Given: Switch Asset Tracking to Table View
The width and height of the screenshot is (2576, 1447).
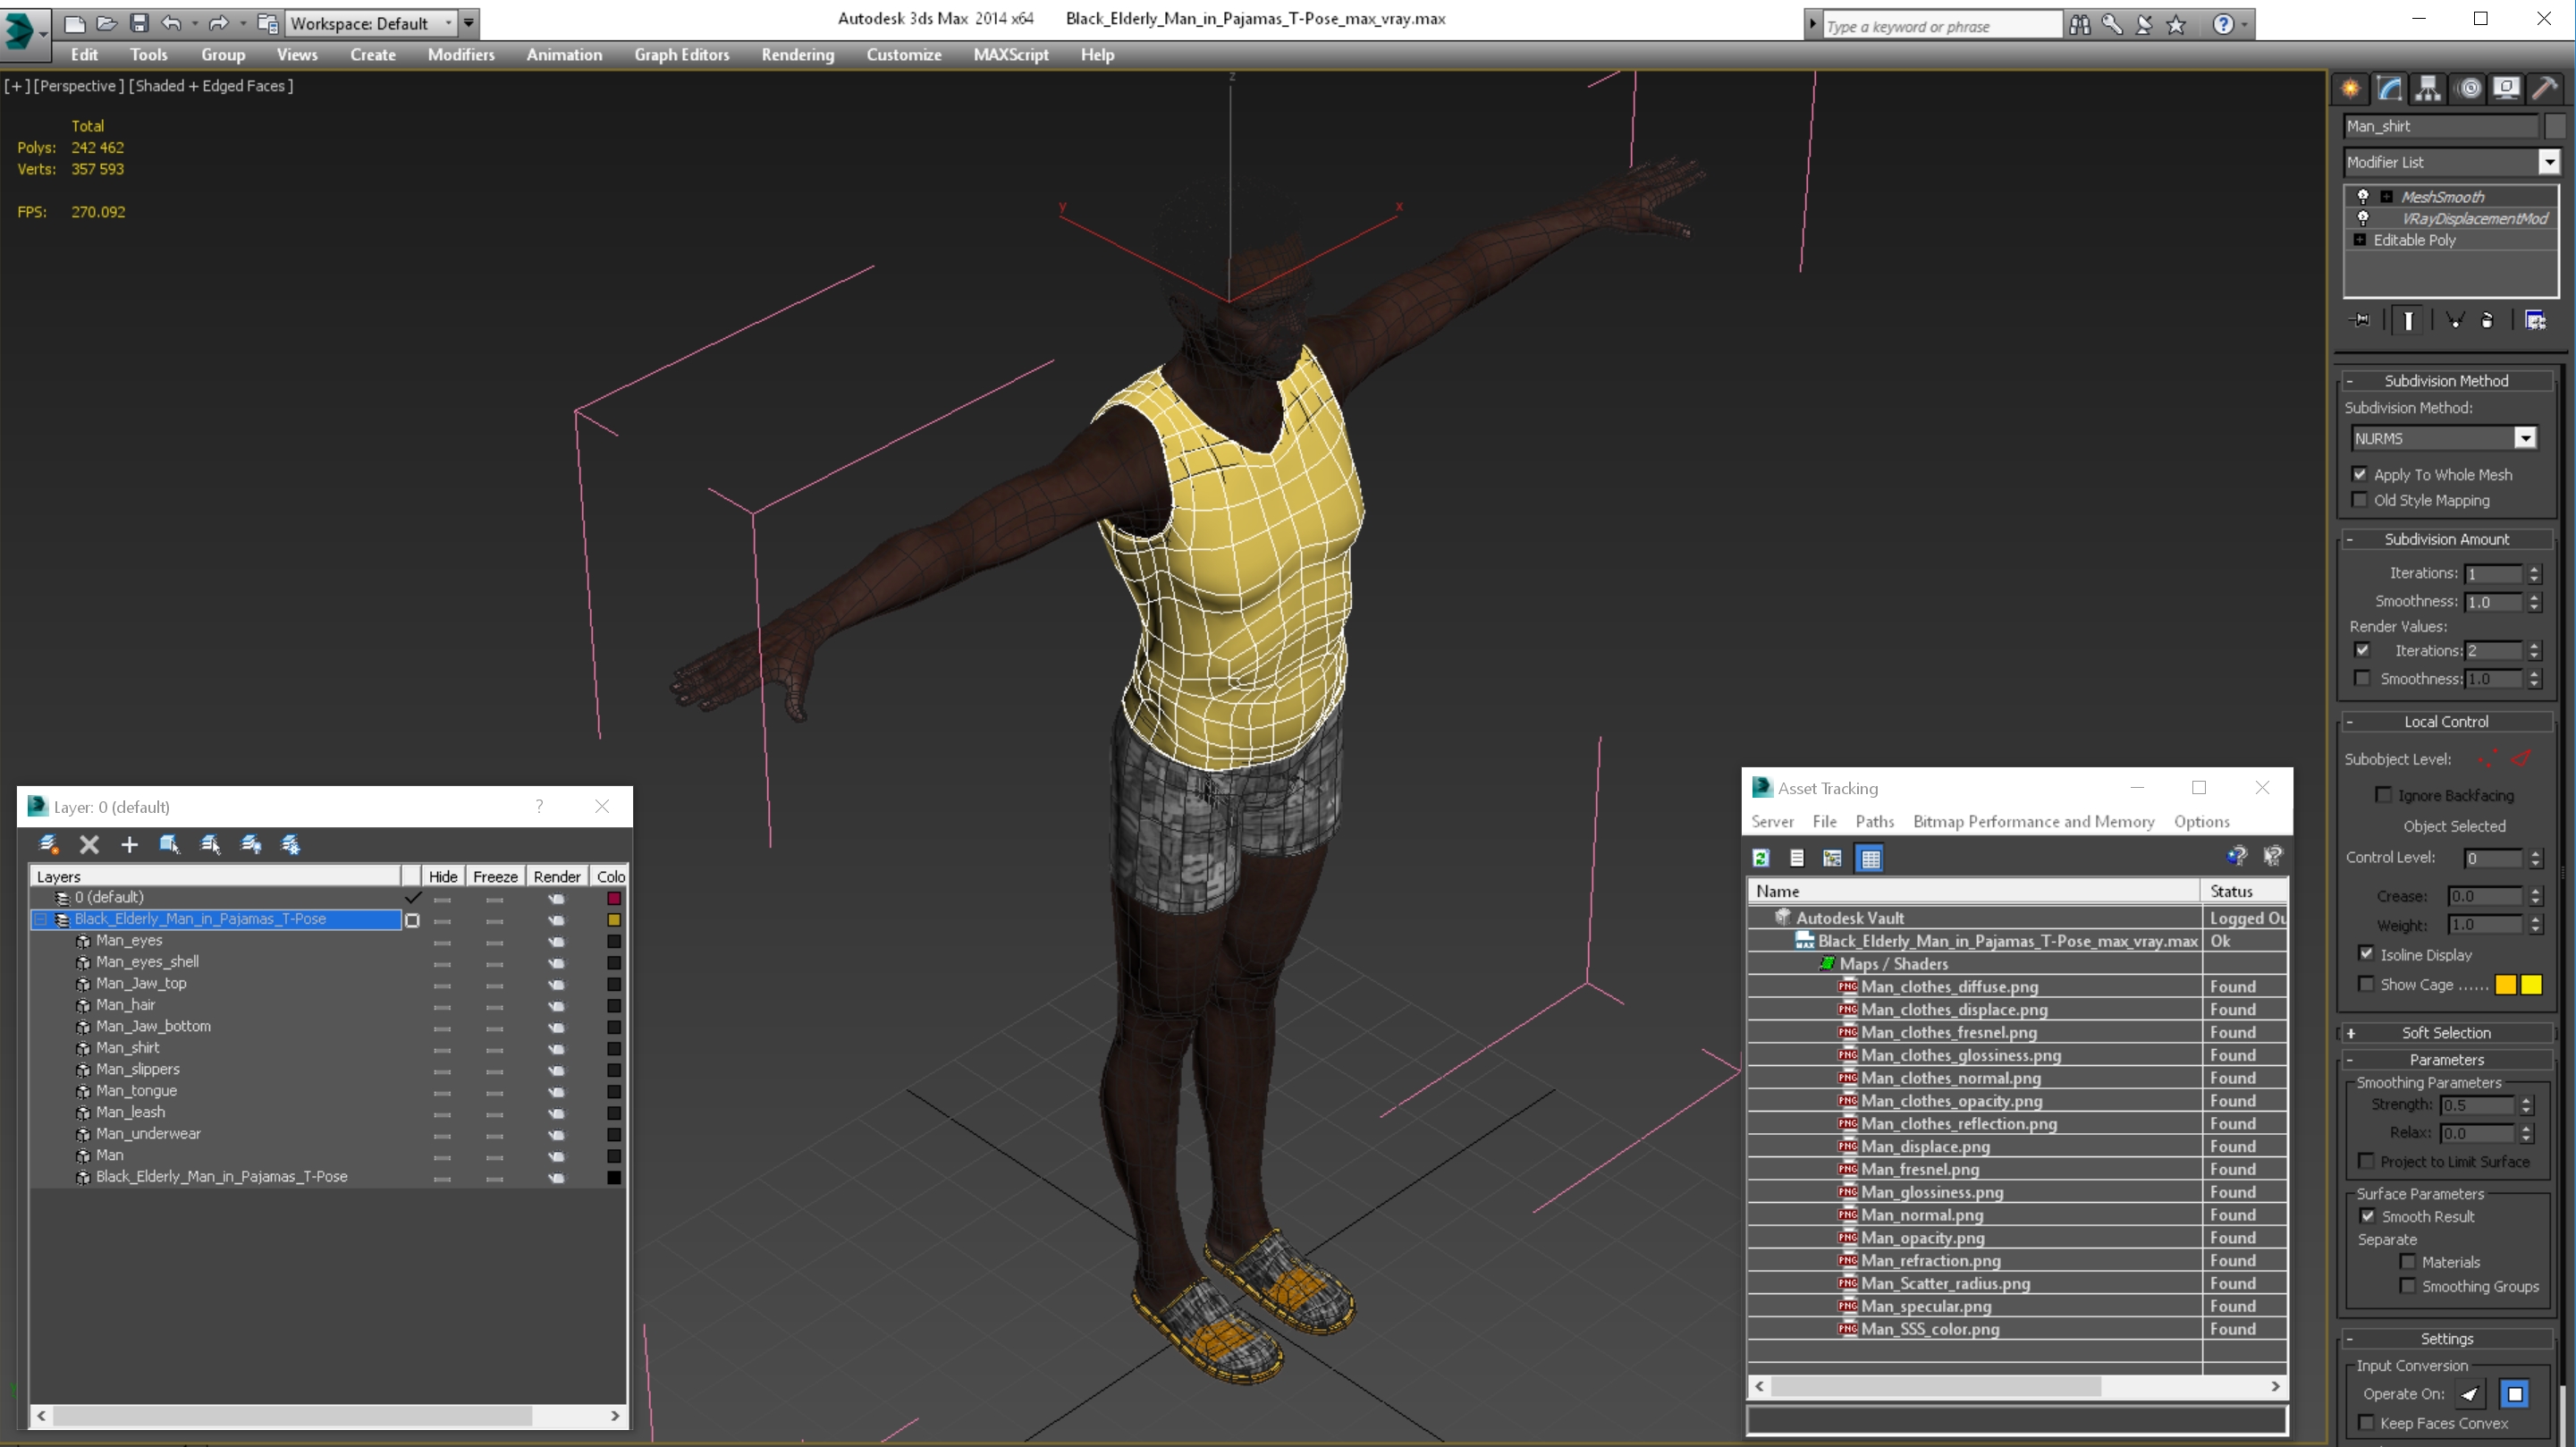Looking at the screenshot, I should [x=1870, y=858].
